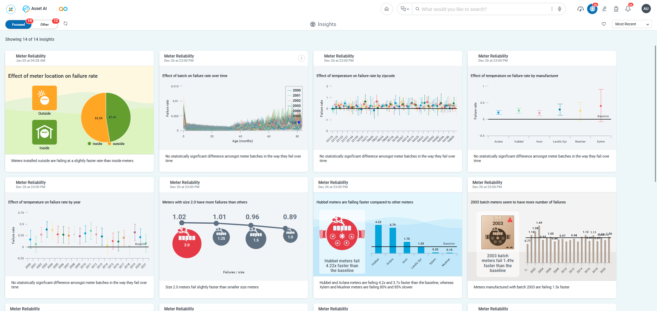Click the pen signature icon

[x=604, y=9]
